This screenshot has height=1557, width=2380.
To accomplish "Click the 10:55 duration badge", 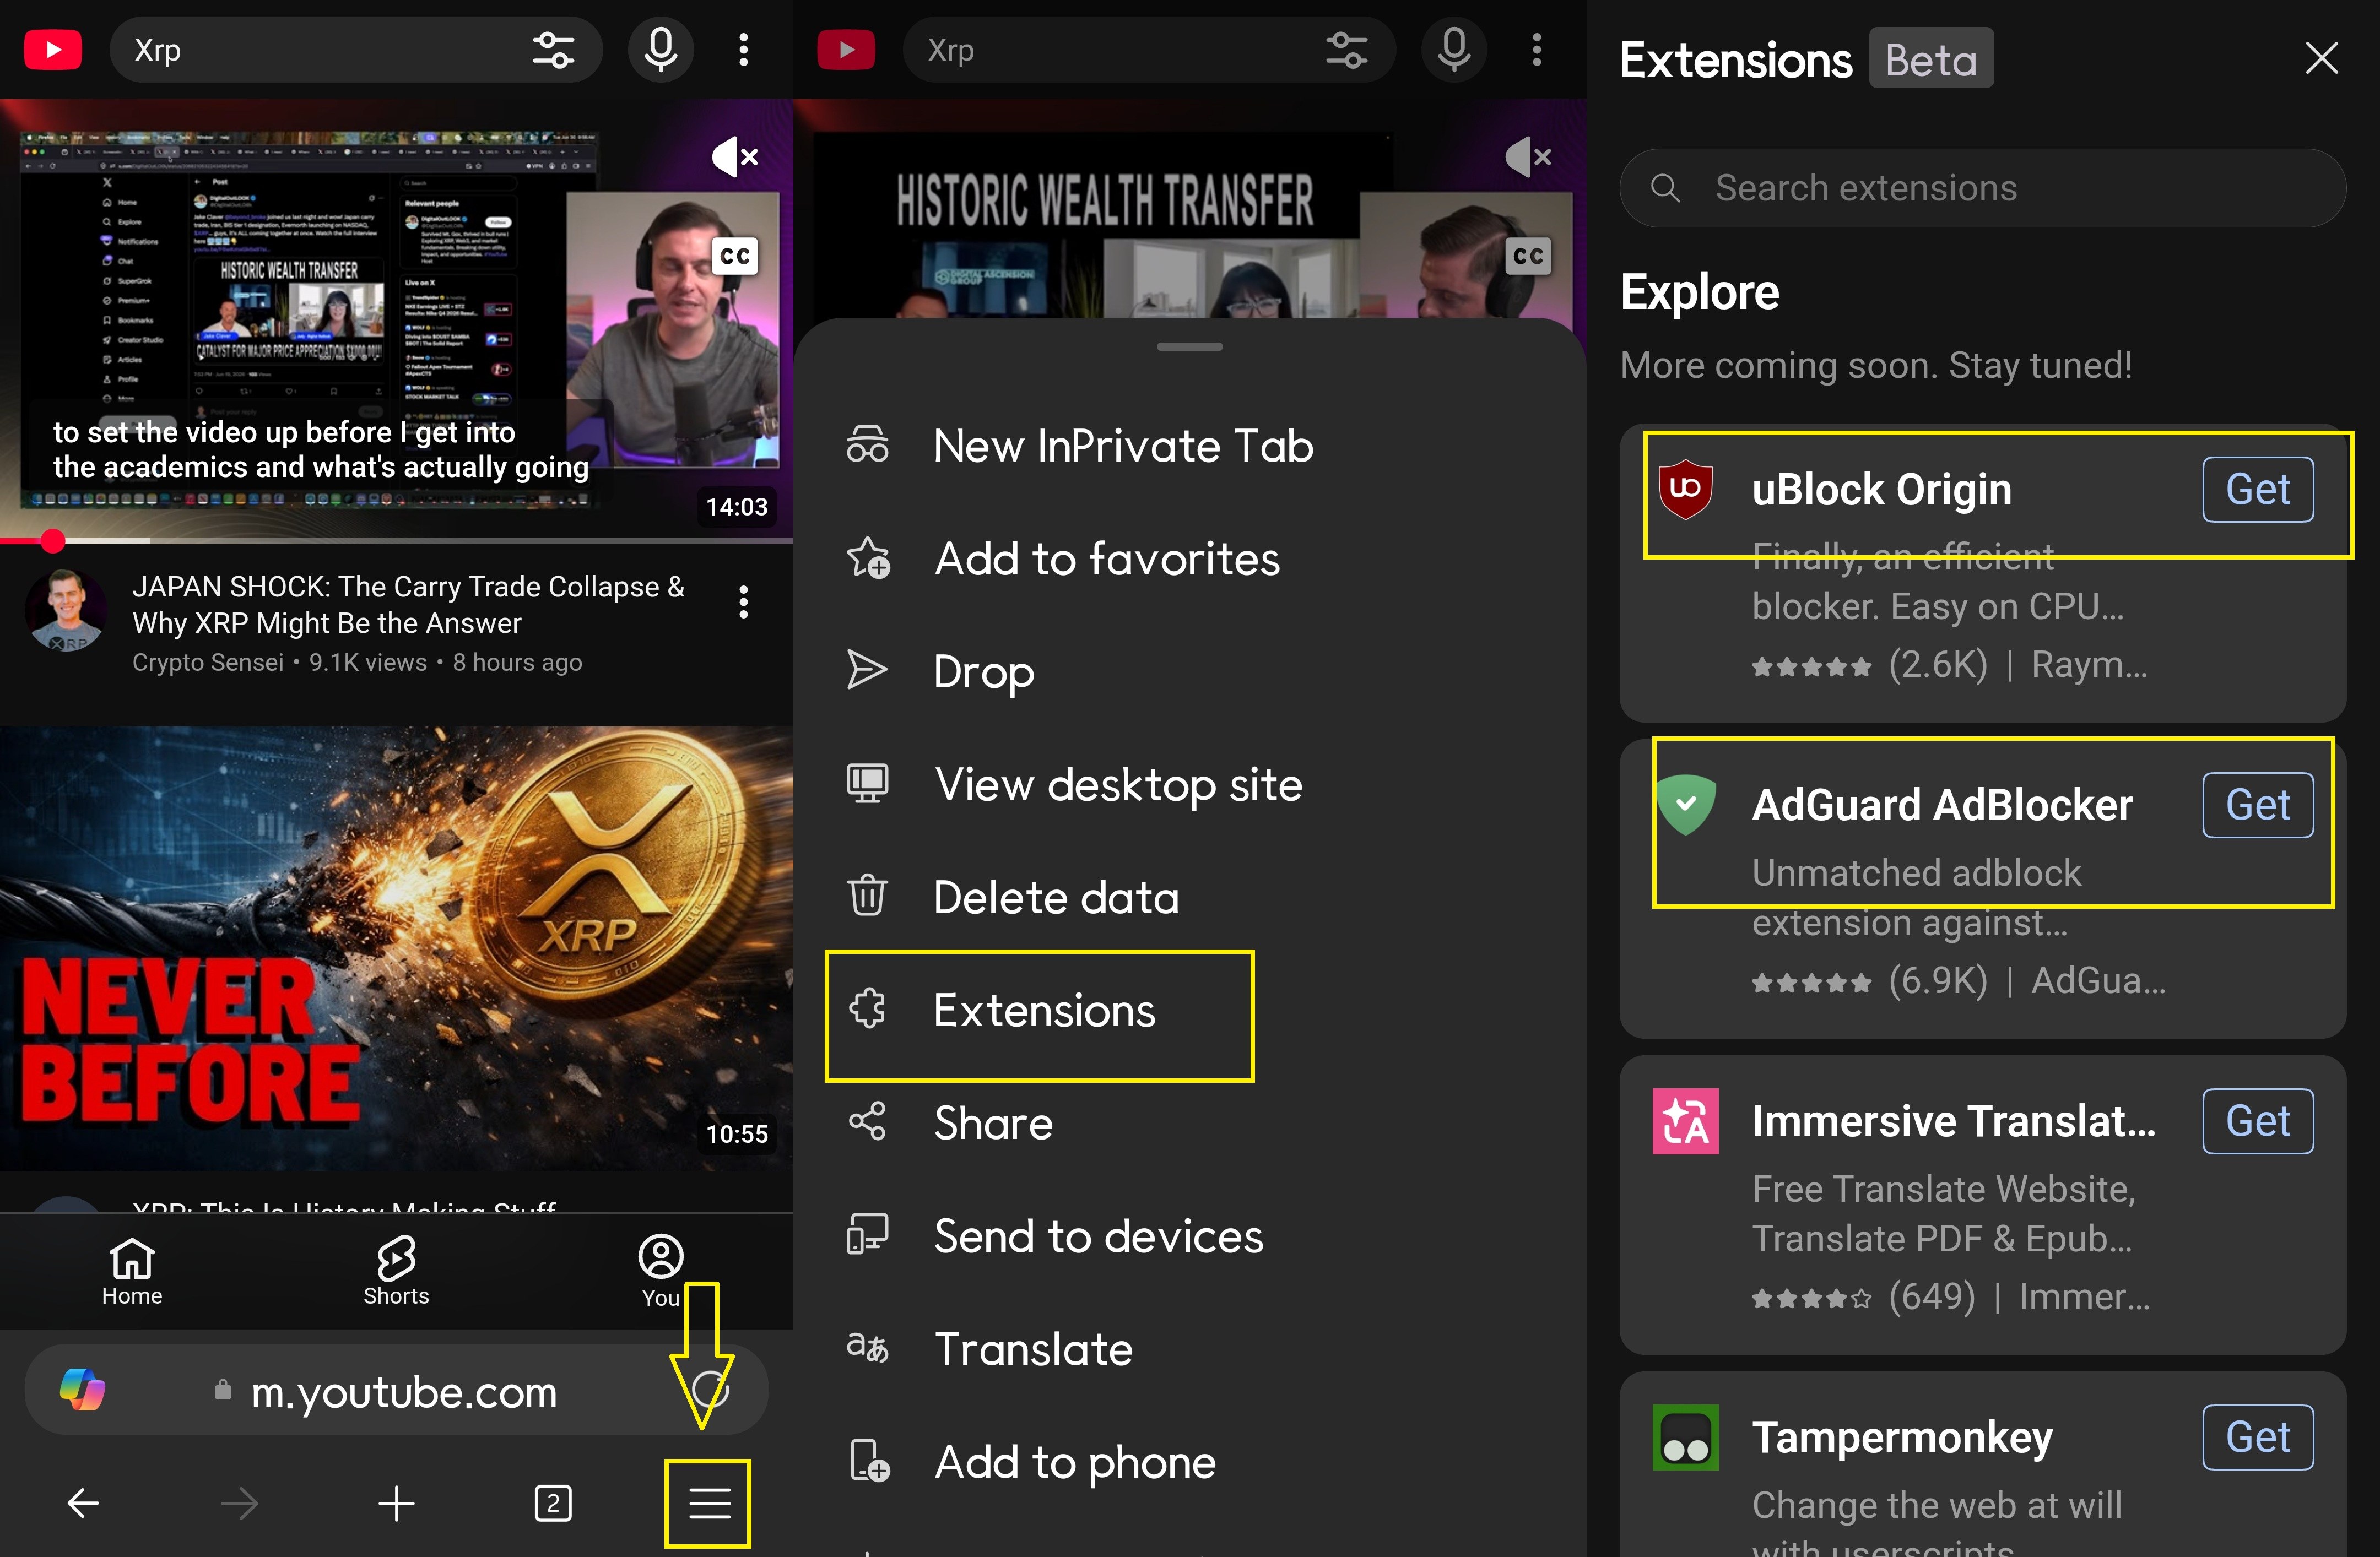I will [x=737, y=1134].
